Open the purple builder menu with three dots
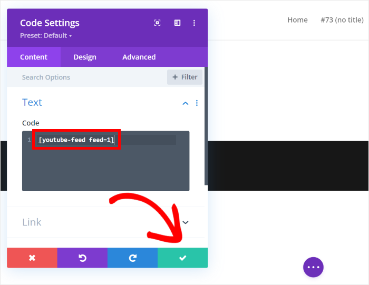369x285 pixels. [x=313, y=267]
